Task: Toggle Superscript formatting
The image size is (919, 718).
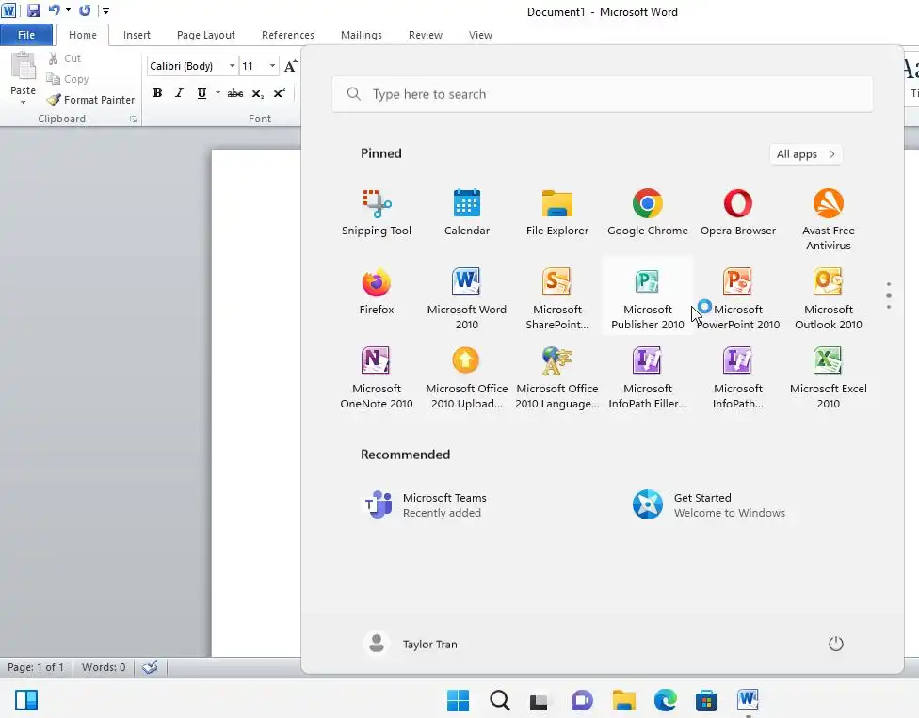Action: (280, 93)
